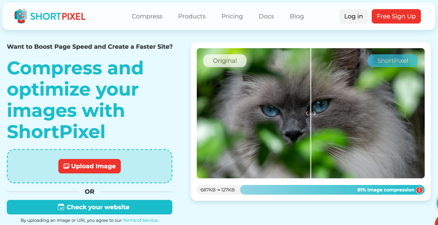The height and width of the screenshot is (225, 438).
Task: Click the ShortPixel robot logo icon
Action: coord(21,16)
